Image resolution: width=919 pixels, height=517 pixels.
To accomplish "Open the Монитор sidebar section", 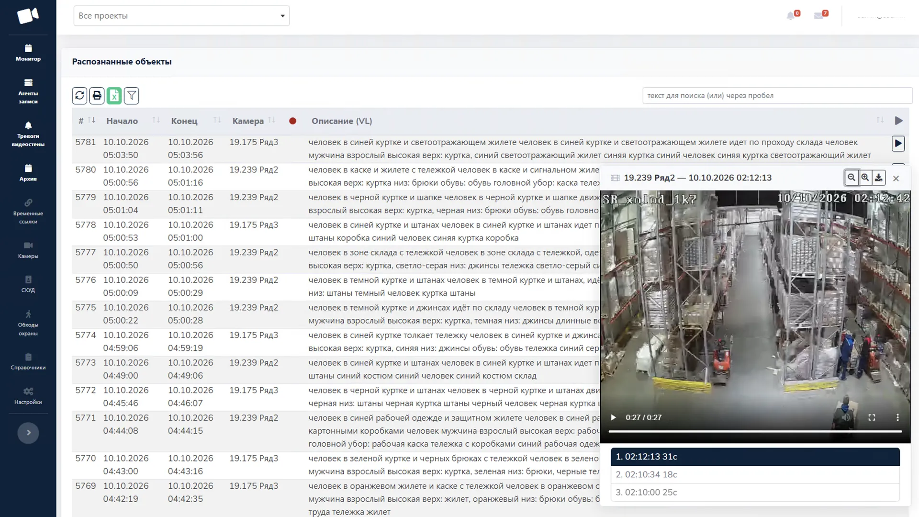I will point(28,53).
